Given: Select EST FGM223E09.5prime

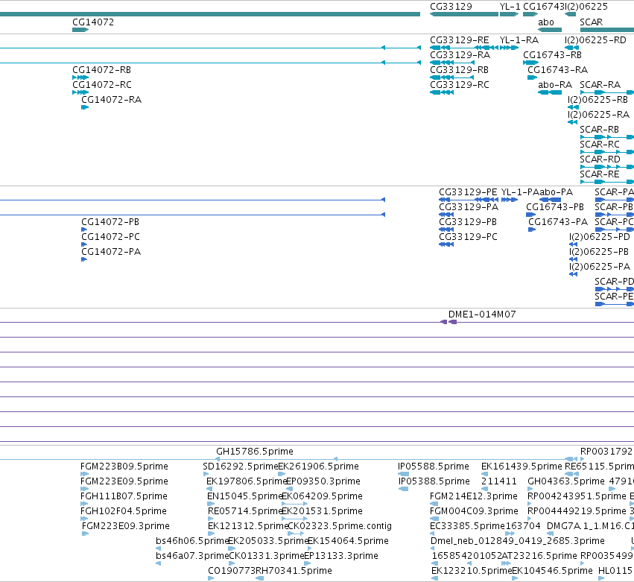Looking at the screenshot, I should tap(84, 489).
